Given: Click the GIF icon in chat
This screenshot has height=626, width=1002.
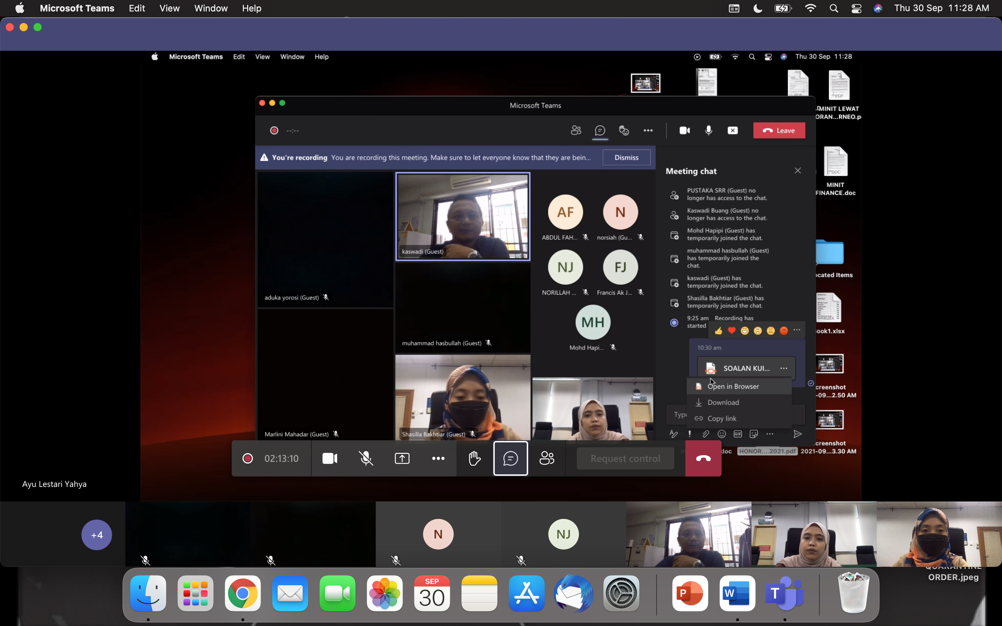Looking at the screenshot, I should click(x=738, y=434).
